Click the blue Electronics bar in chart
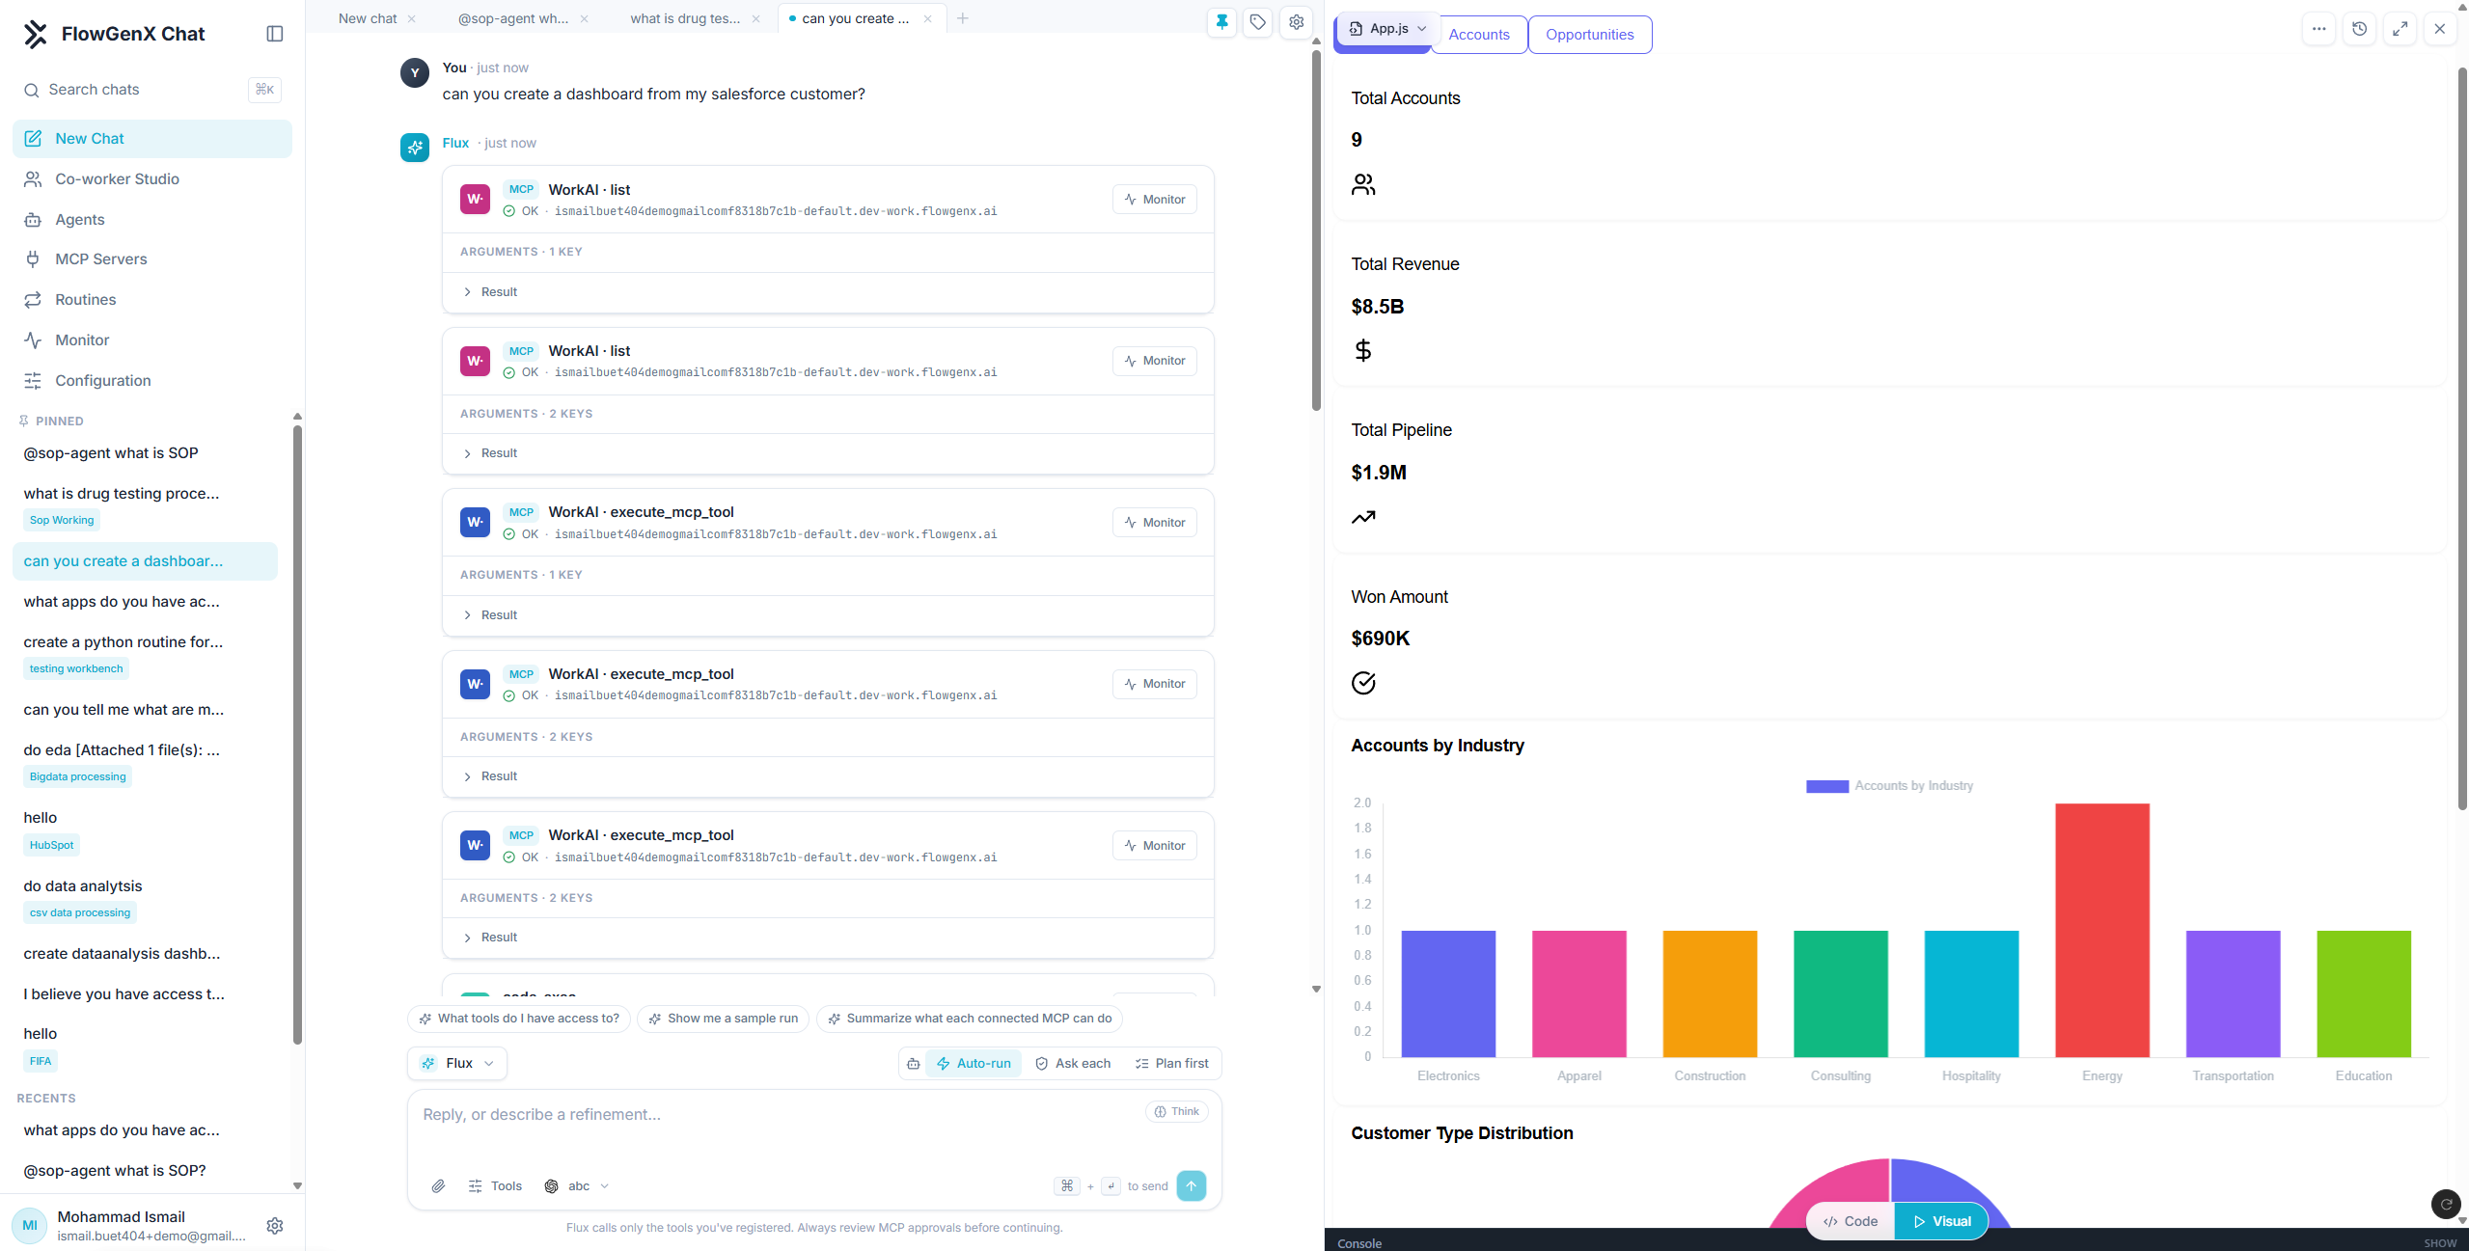Image resolution: width=2469 pixels, height=1251 pixels. click(x=1448, y=993)
